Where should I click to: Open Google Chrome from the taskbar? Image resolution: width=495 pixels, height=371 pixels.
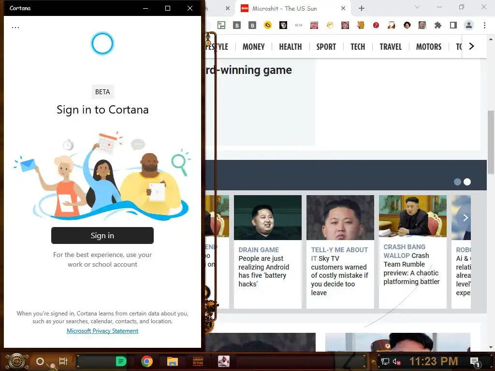[x=147, y=361]
